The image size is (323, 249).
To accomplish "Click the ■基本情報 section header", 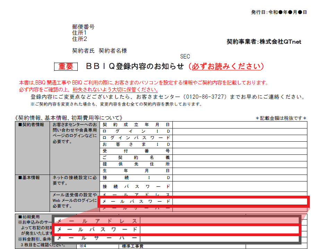I will click(x=29, y=178).
